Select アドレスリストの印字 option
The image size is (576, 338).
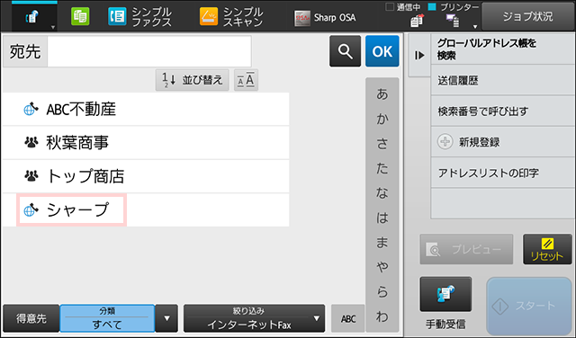[x=502, y=173]
